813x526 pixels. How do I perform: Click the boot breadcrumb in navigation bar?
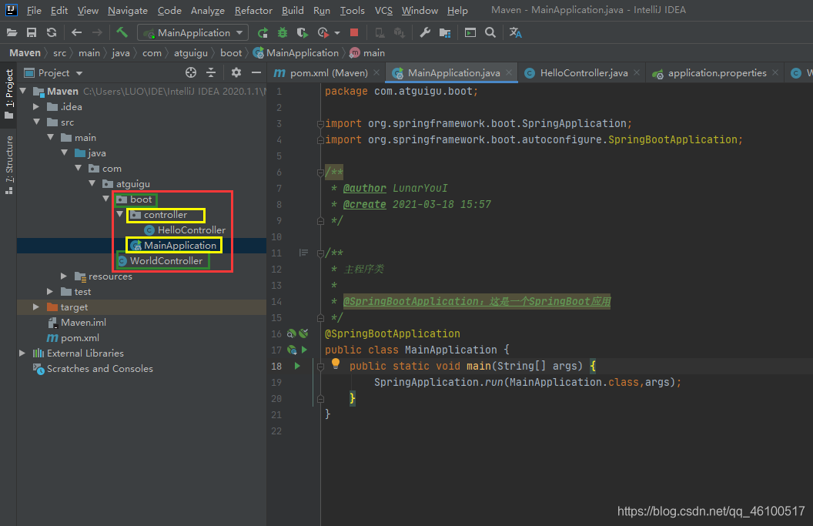[x=231, y=53]
